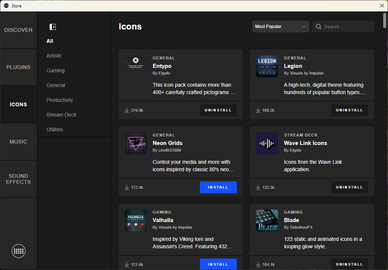
Task: Open the Valhalla pack title
Action: coord(163,220)
